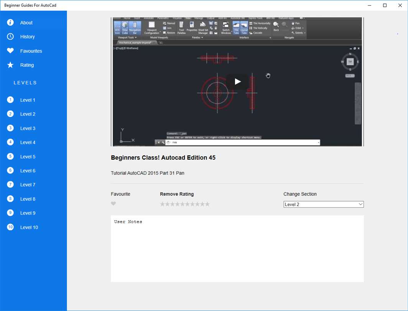Close the Beginner Guides For AutoCad window
Viewport: 408px width, 311px height.
tap(400, 5)
